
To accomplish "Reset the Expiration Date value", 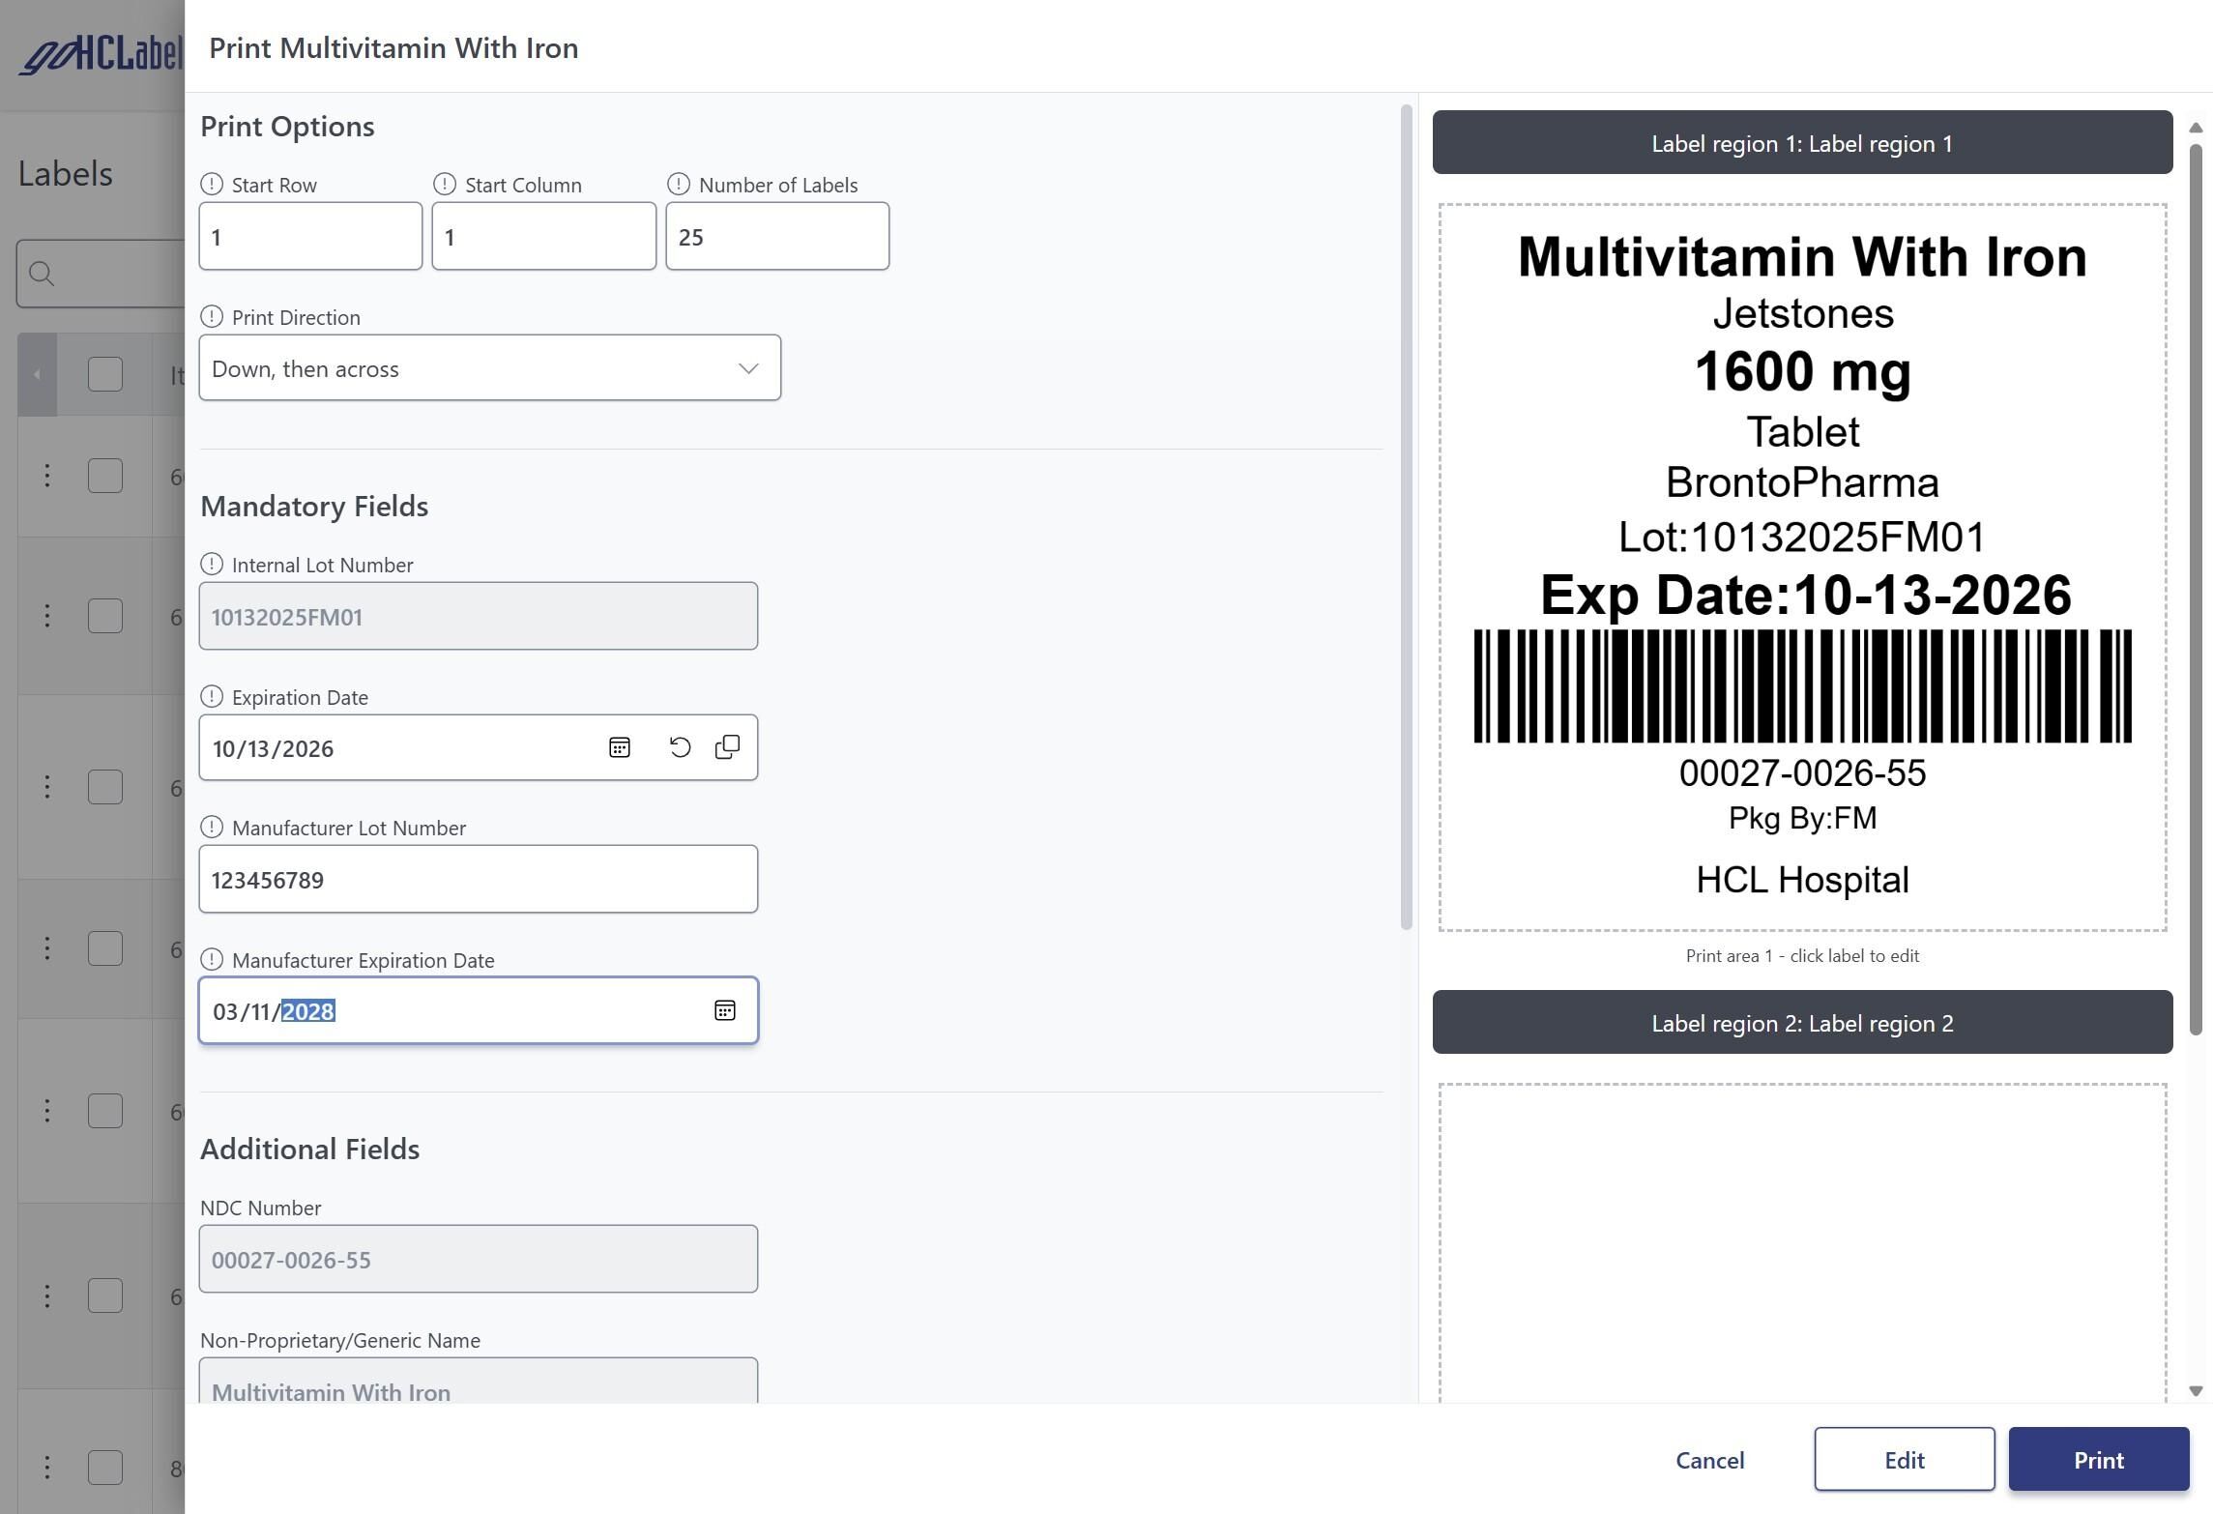I will (x=680, y=747).
